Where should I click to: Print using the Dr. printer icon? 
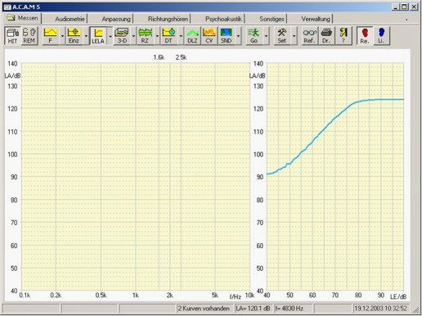[x=326, y=36]
